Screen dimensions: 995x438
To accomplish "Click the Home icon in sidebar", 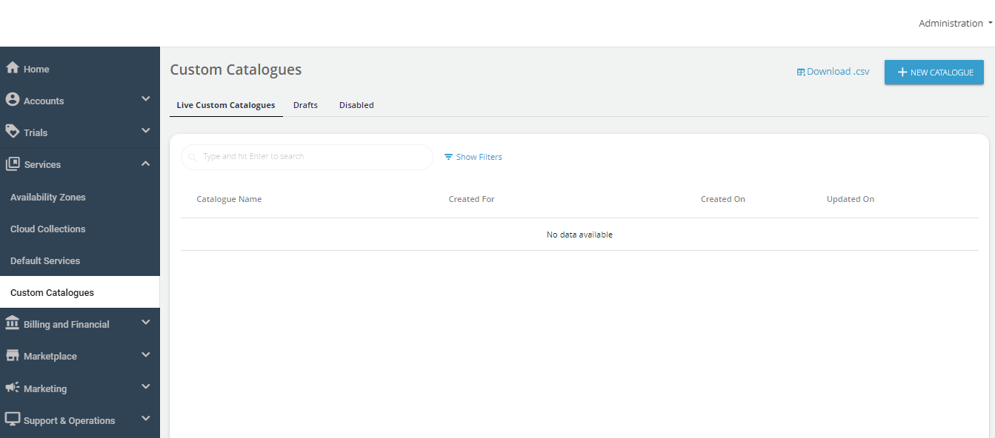I will coord(11,68).
